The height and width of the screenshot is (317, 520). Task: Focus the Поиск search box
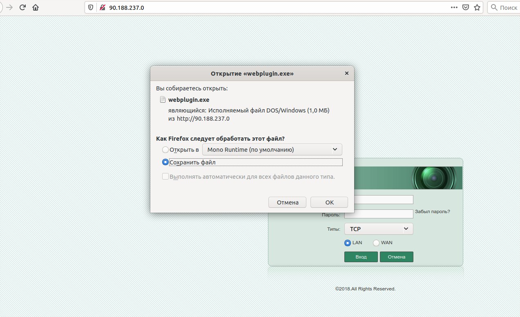(504, 7)
